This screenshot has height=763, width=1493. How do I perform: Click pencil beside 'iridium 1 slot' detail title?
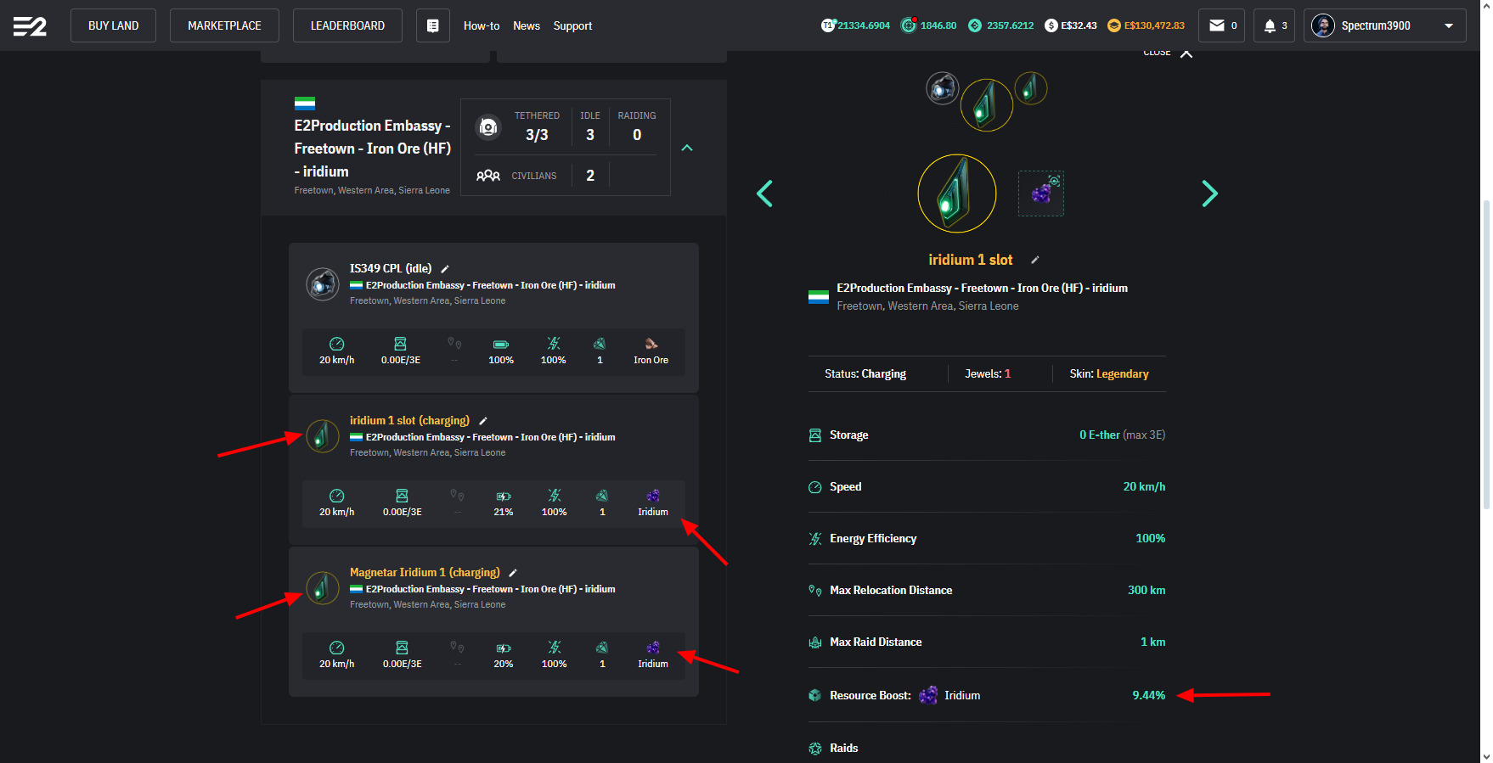(x=1034, y=260)
